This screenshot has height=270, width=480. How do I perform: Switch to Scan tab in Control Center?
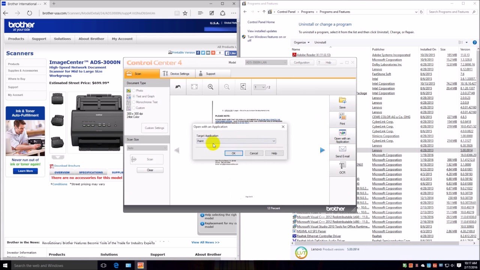pos(142,73)
